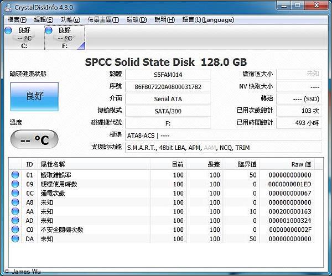Select the 讀取錯誤率 attribute row
The width and height of the screenshot is (332, 276).
point(162,175)
